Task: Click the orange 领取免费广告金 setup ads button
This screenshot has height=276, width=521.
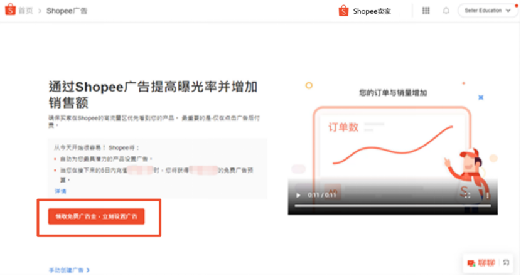Action: (x=97, y=216)
